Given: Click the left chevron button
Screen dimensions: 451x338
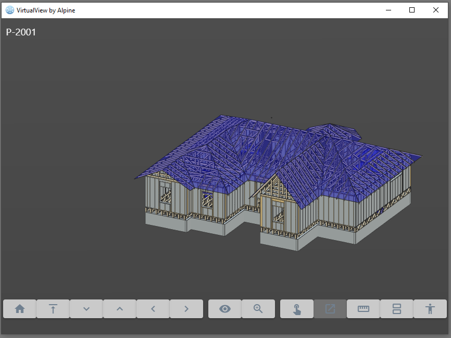Looking at the screenshot, I should click(153, 309).
